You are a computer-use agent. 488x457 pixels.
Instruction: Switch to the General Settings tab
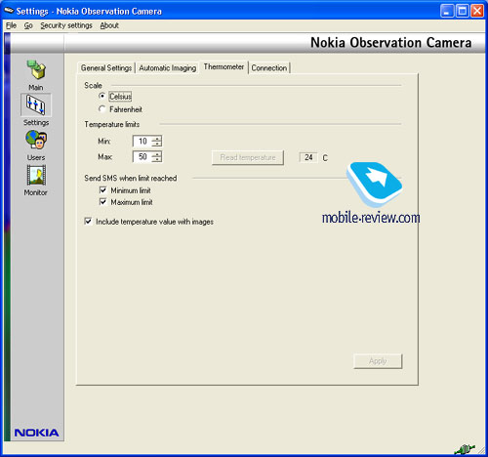106,68
